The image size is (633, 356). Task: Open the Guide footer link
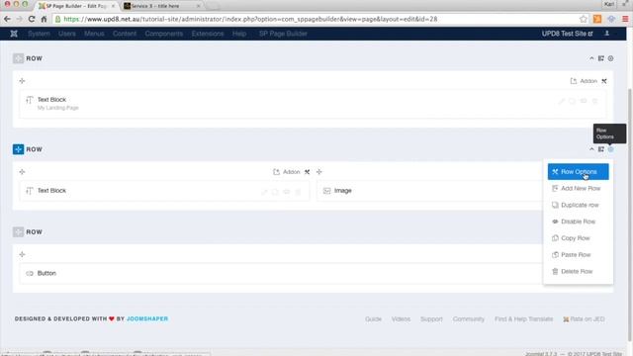373,318
